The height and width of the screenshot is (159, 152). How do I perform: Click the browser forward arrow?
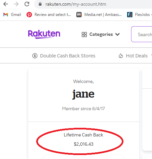click(x=16, y=4)
